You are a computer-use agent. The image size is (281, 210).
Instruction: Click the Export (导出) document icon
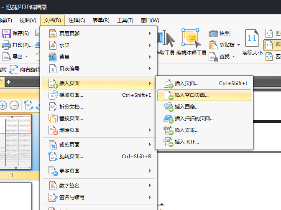pyautogui.click(x=7, y=57)
